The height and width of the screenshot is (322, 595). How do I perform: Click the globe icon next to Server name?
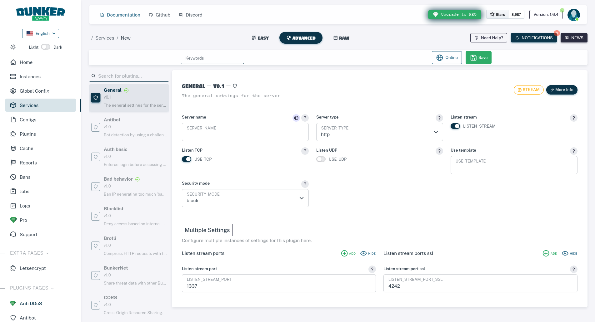pyautogui.click(x=296, y=118)
